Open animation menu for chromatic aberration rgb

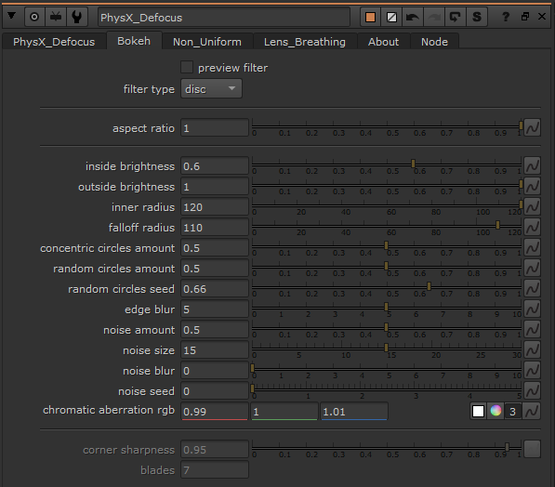tap(532, 412)
